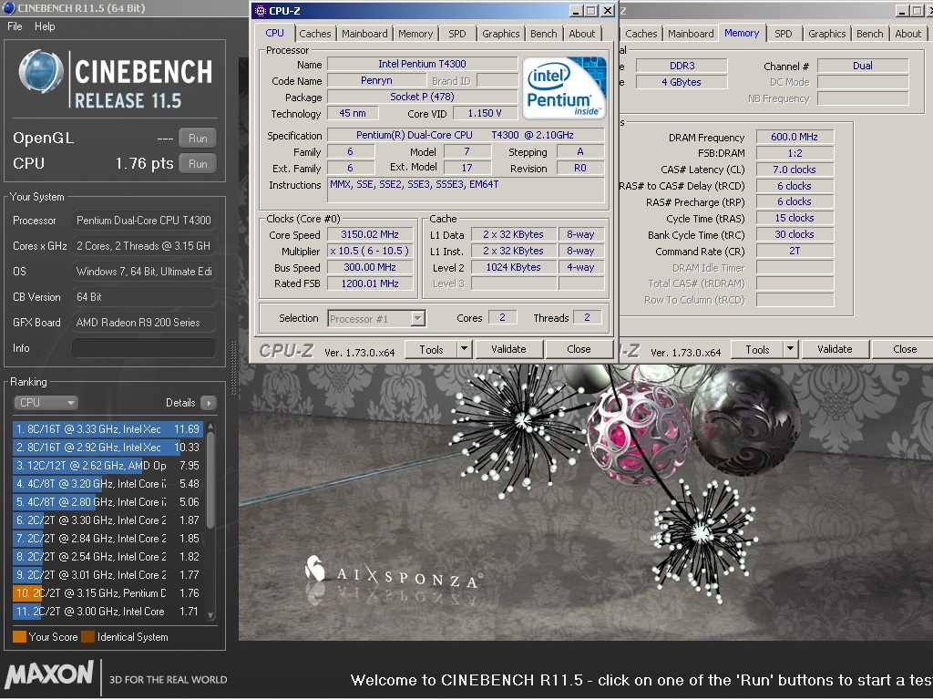Select ranking row 11 score 1.71
This screenshot has width=933, height=700.
[108, 612]
